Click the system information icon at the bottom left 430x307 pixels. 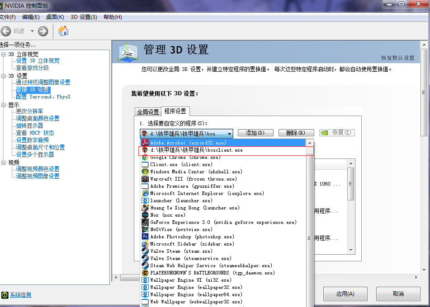(x=5, y=295)
